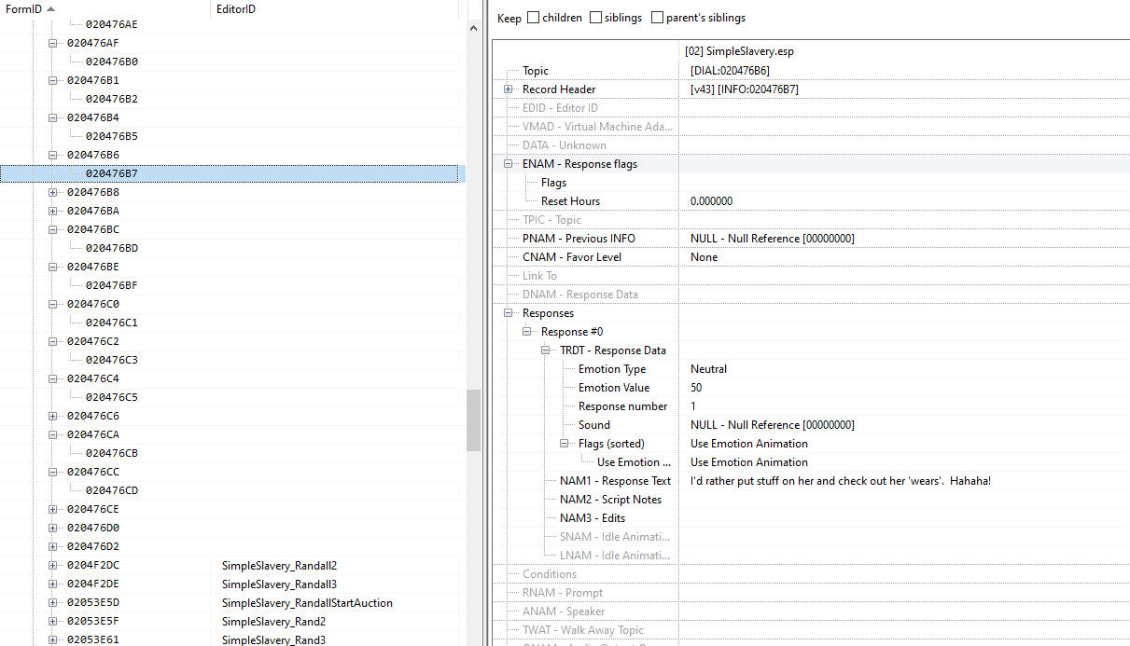The height and width of the screenshot is (646, 1130).
Task: Click the NAM1 Response Text value
Action: 841,481
